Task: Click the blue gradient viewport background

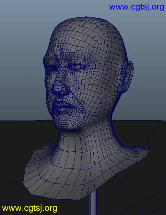Action: pos(21,55)
